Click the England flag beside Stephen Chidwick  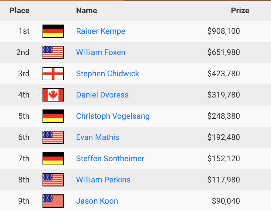(53, 74)
